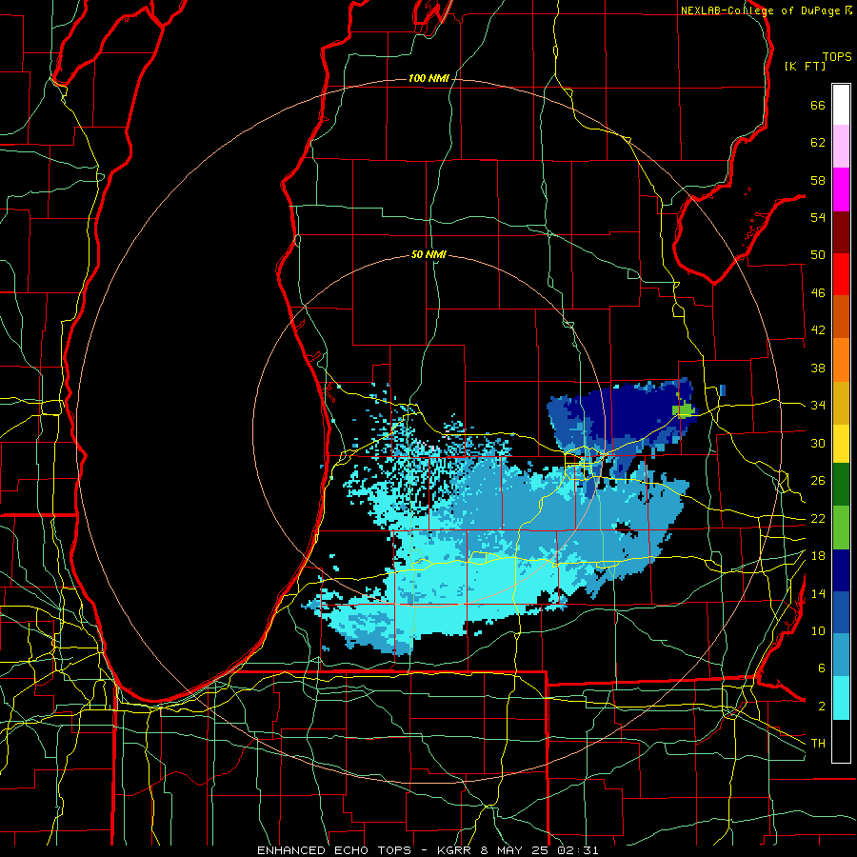Pick the dark orange 46 kft swatch
Image resolution: width=857 pixels, height=857 pixels.
(x=841, y=317)
